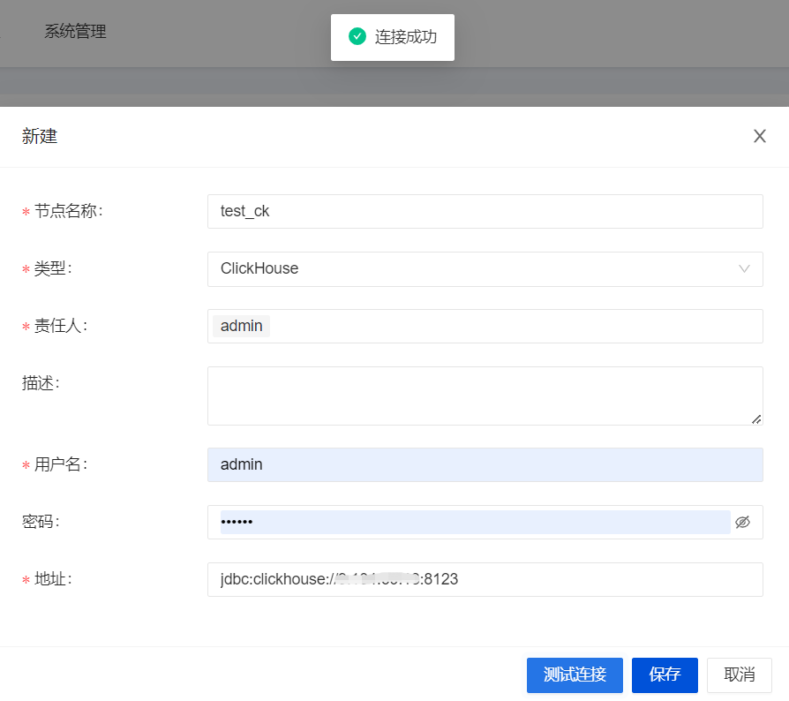This screenshot has height=701, width=789.
Task: Click inside the 描述 text area
Action: pyautogui.click(x=485, y=396)
